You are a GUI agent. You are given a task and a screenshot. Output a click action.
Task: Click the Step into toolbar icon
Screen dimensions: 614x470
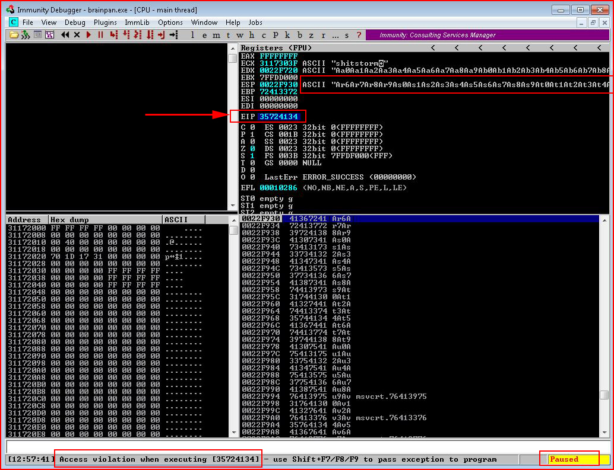[x=113, y=35]
